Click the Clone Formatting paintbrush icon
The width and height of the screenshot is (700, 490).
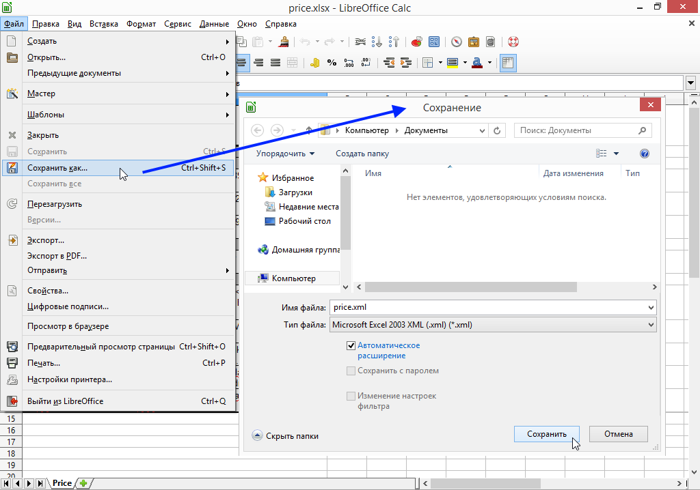pyautogui.click(x=284, y=42)
